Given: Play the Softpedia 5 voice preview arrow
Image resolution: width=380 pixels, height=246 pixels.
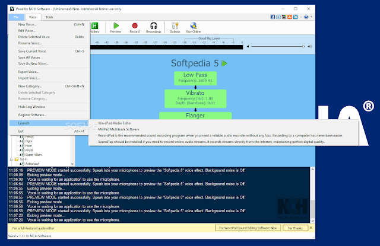Looking at the screenshot, I should 224,63.
